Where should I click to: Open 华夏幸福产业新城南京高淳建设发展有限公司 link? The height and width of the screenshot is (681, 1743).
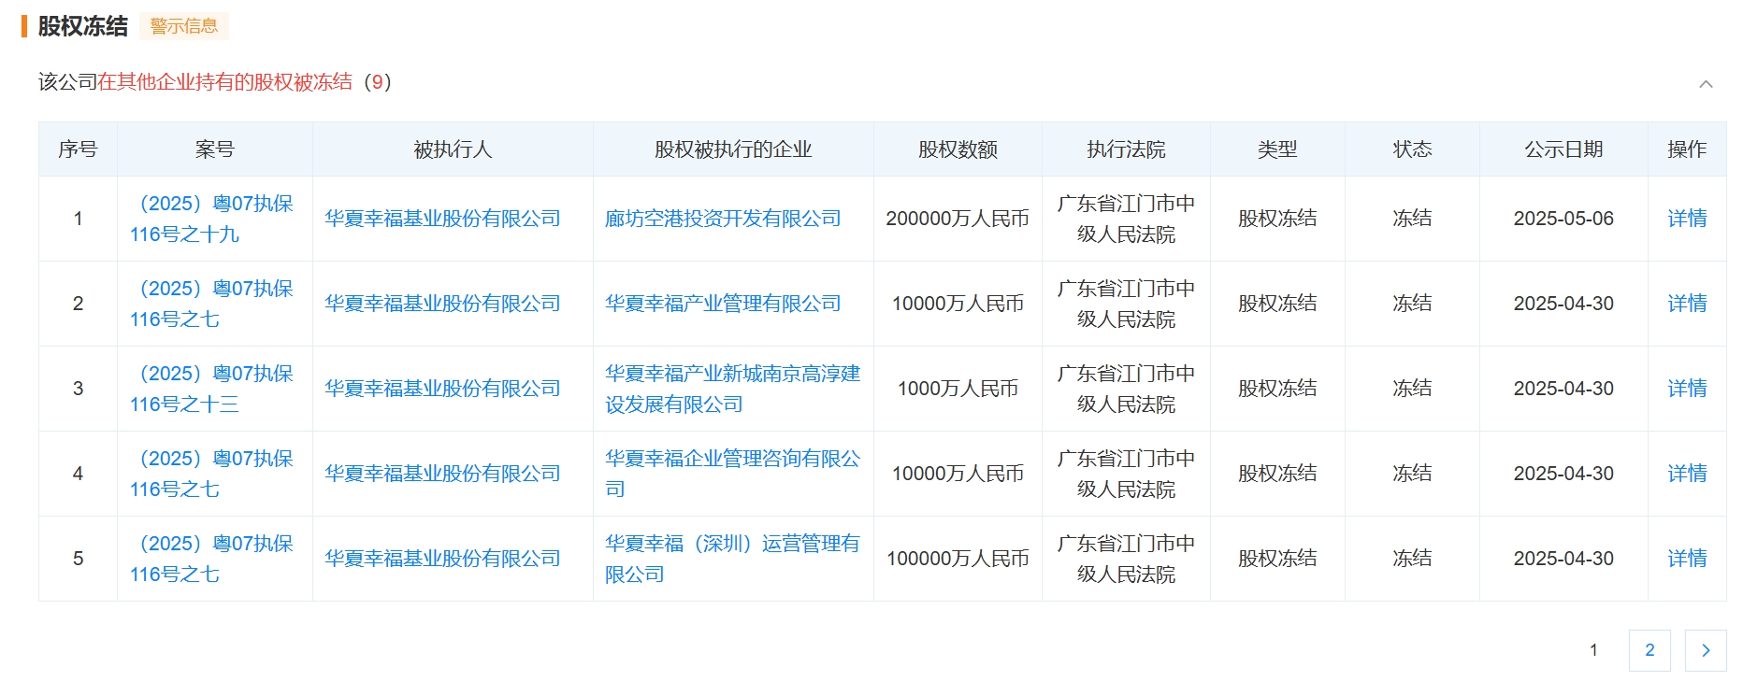732,389
